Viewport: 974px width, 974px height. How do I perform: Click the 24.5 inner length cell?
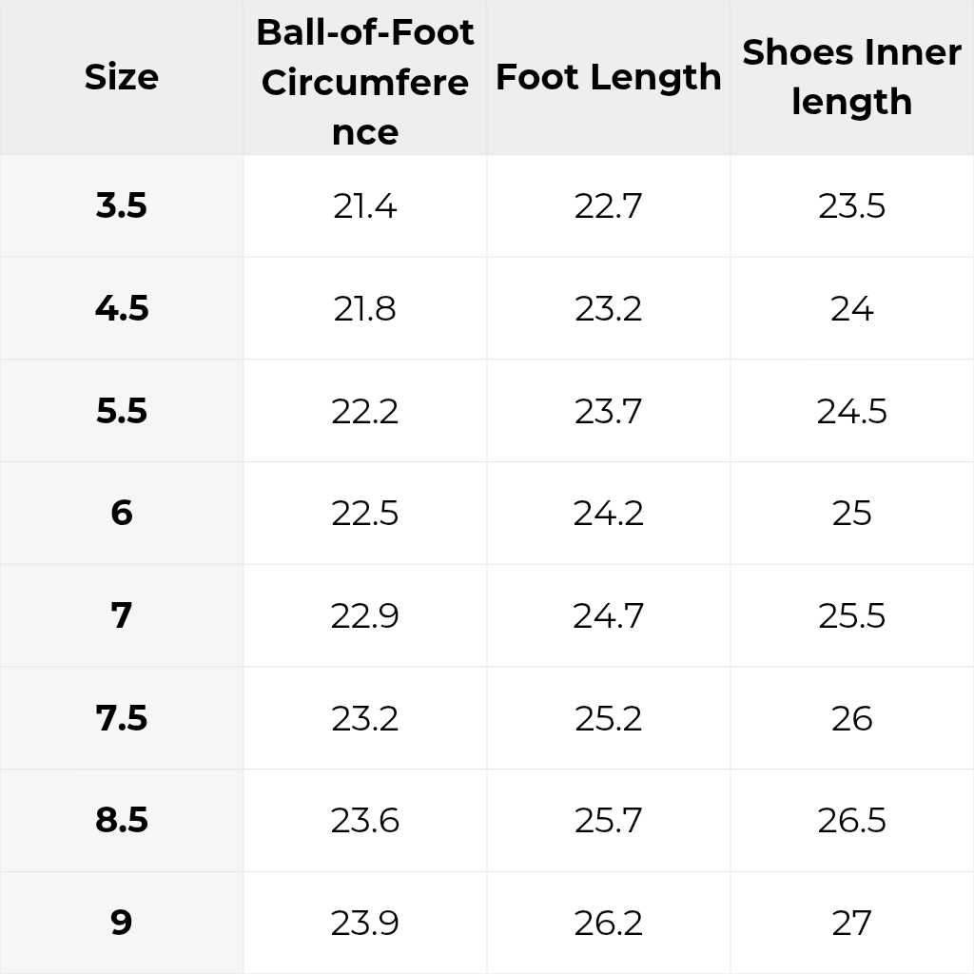click(852, 411)
